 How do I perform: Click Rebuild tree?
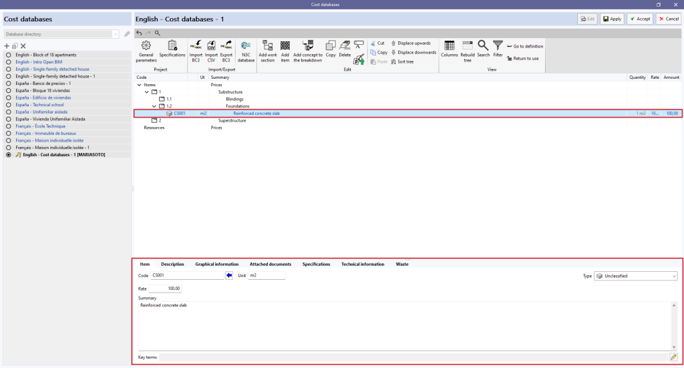pos(468,51)
